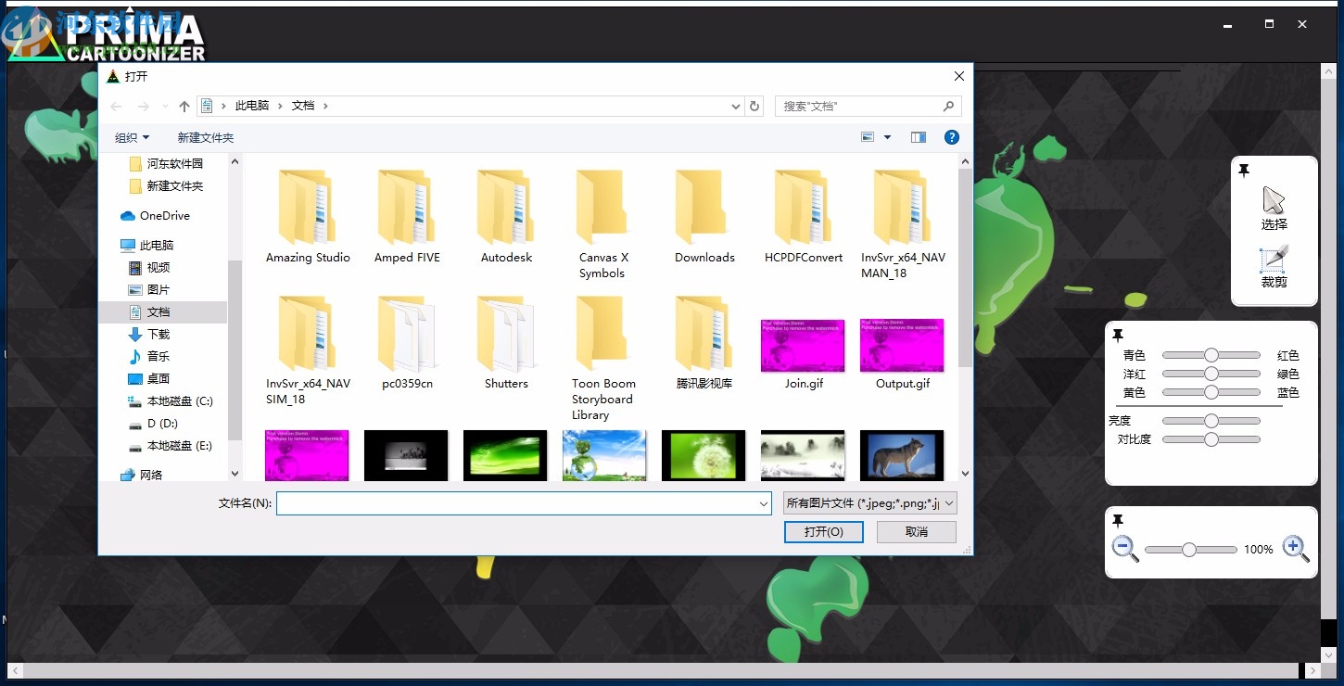Expand the view mode options dropdown arrow
Viewport: 1344px width, 686px height.
(887, 137)
